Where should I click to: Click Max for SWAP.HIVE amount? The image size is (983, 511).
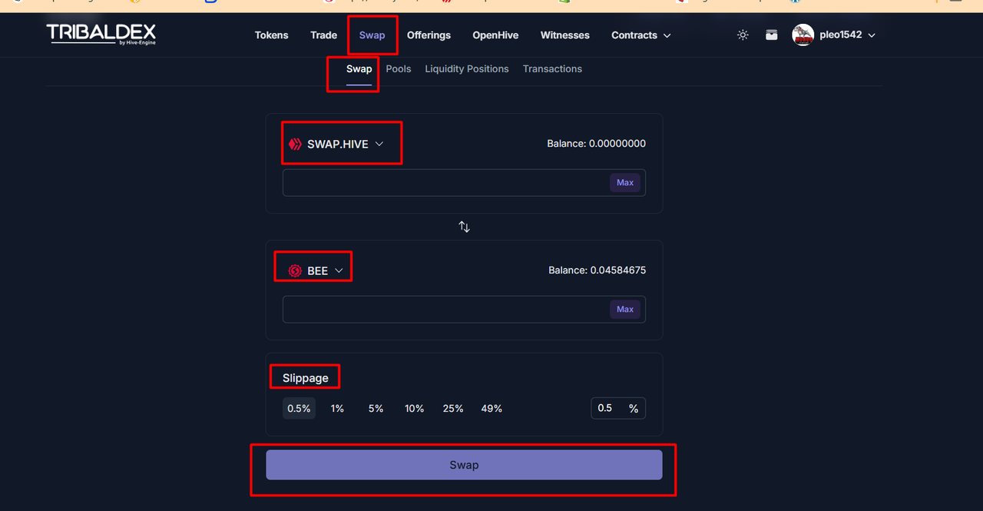coord(625,183)
